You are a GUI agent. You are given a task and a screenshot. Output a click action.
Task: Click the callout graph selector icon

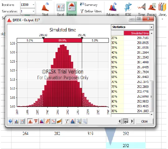[126, 121]
